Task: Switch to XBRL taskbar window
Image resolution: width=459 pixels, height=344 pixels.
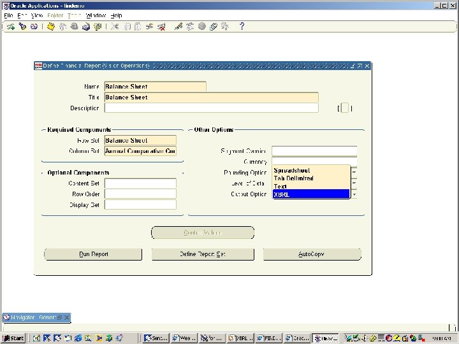Action: click(x=240, y=338)
